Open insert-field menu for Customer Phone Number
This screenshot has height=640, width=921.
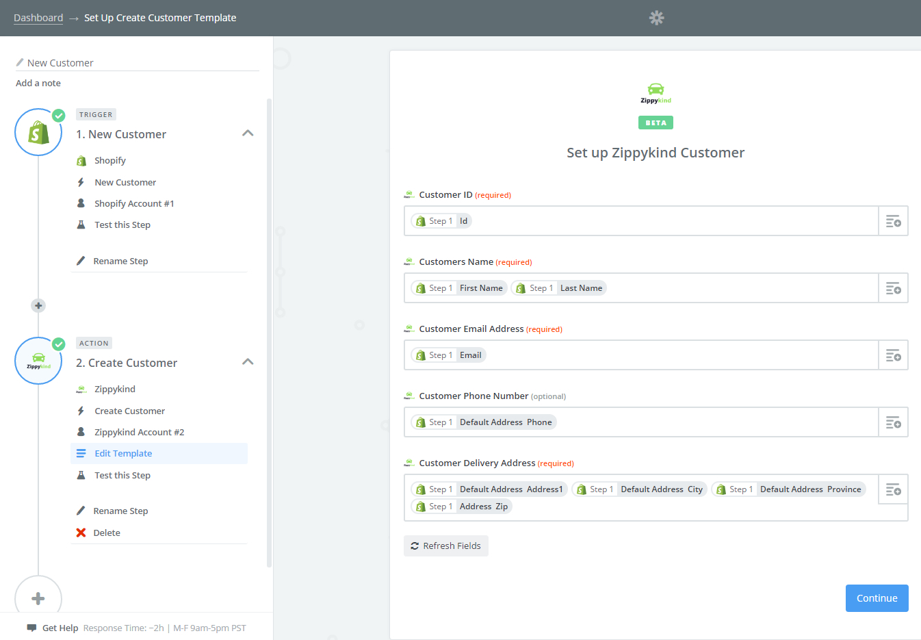point(893,422)
